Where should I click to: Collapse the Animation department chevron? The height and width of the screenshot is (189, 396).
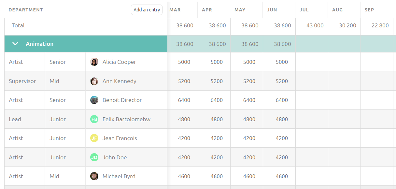pos(15,44)
